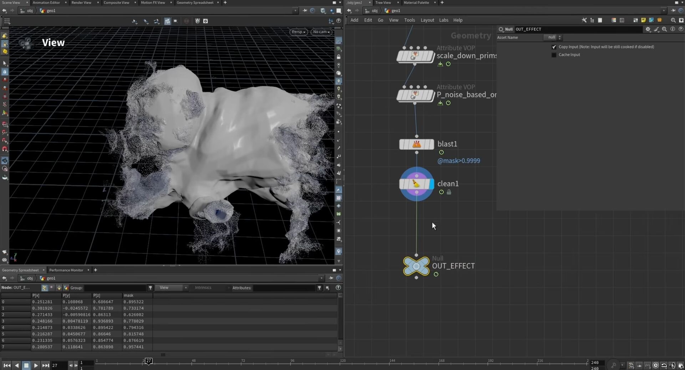Click the Intrinsics button
Image resolution: width=685 pixels, height=370 pixels.
point(203,288)
